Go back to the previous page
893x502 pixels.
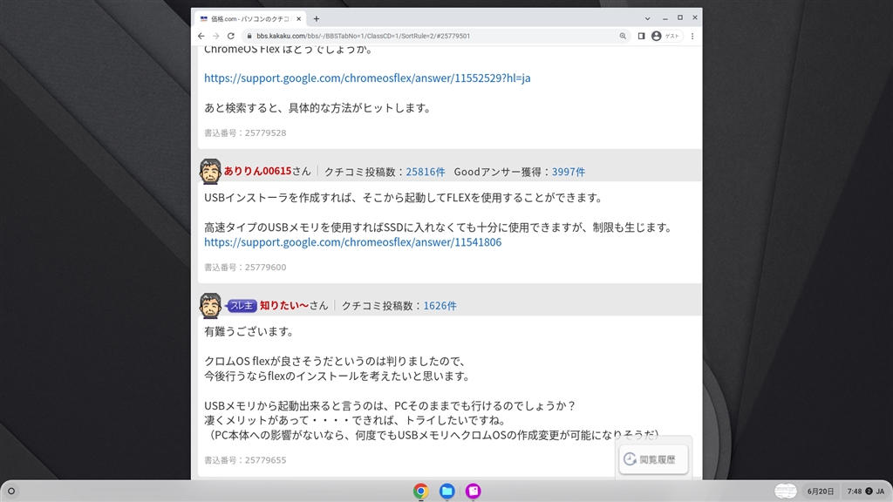pyautogui.click(x=201, y=36)
